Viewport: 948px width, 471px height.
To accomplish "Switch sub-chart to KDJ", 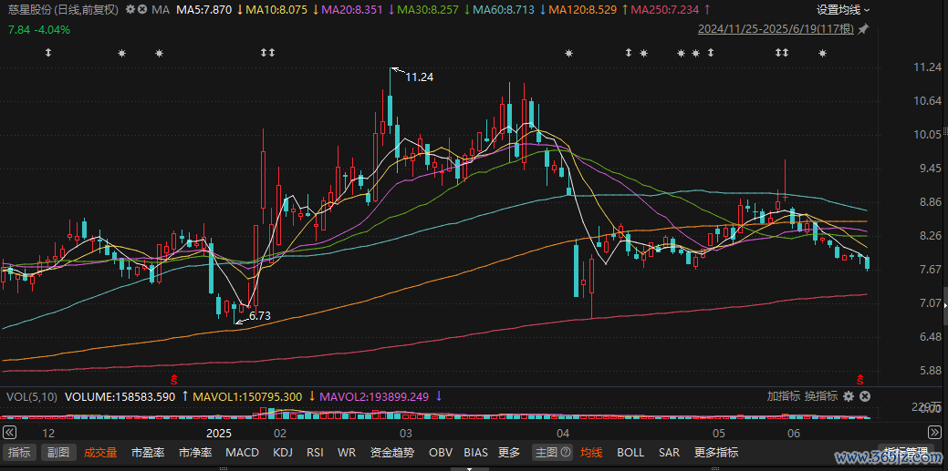I will click(283, 452).
